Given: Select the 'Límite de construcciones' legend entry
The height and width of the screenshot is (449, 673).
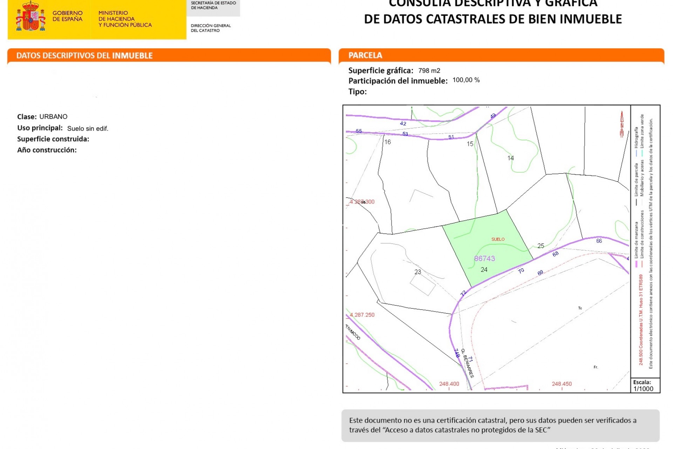Looking at the screenshot, I should (642, 264).
